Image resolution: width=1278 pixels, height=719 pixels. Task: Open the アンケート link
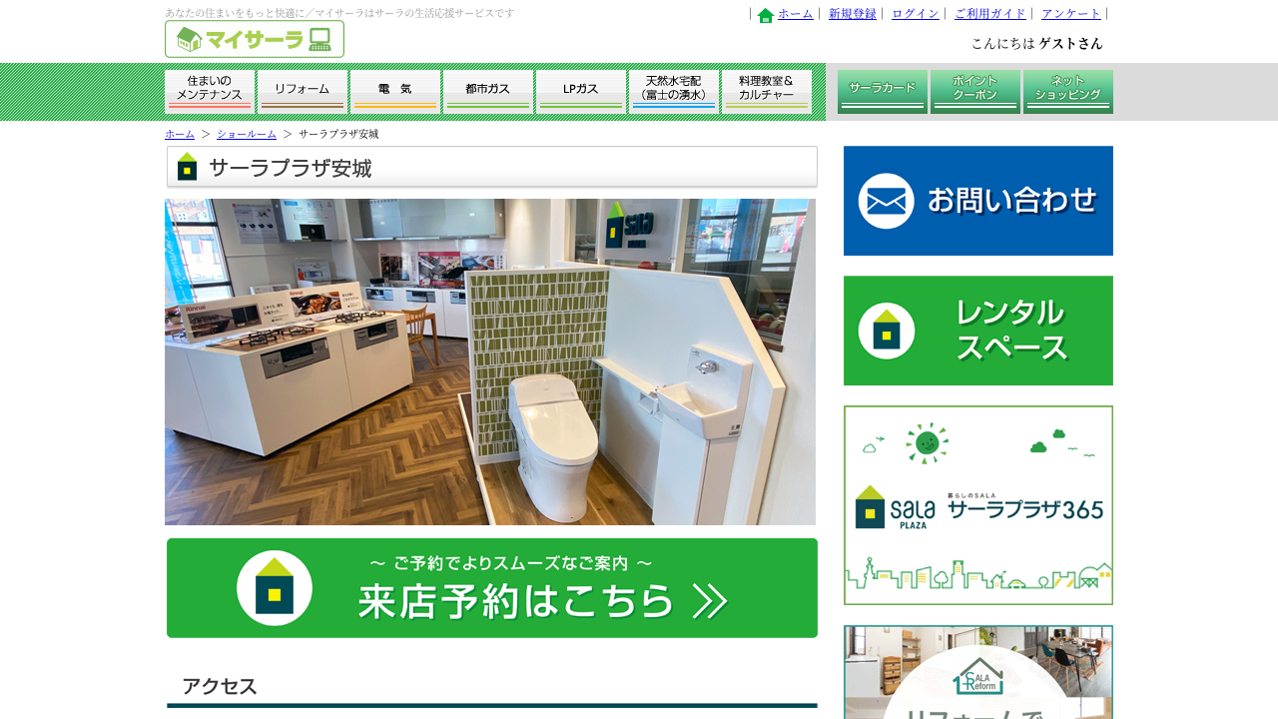click(x=1071, y=14)
